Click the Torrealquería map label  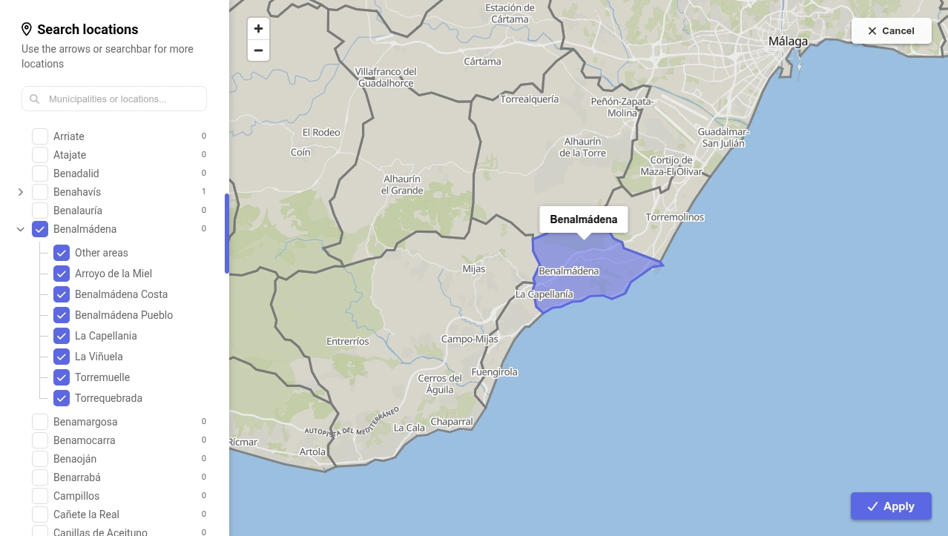click(x=530, y=99)
